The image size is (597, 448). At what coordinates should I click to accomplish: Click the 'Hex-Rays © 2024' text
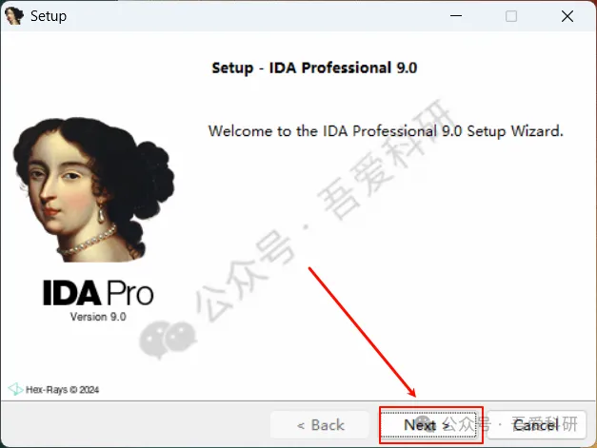click(63, 389)
